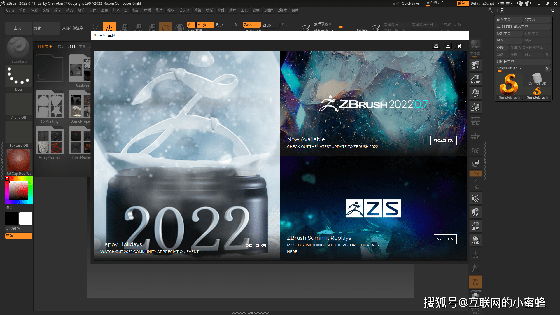This screenshot has width=560, height=315.
Task: Toggle the orange Gizmo 3D button
Action: 166,27
